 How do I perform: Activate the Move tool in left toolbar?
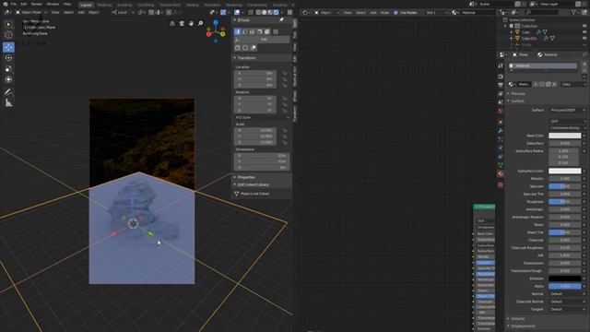click(8, 47)
